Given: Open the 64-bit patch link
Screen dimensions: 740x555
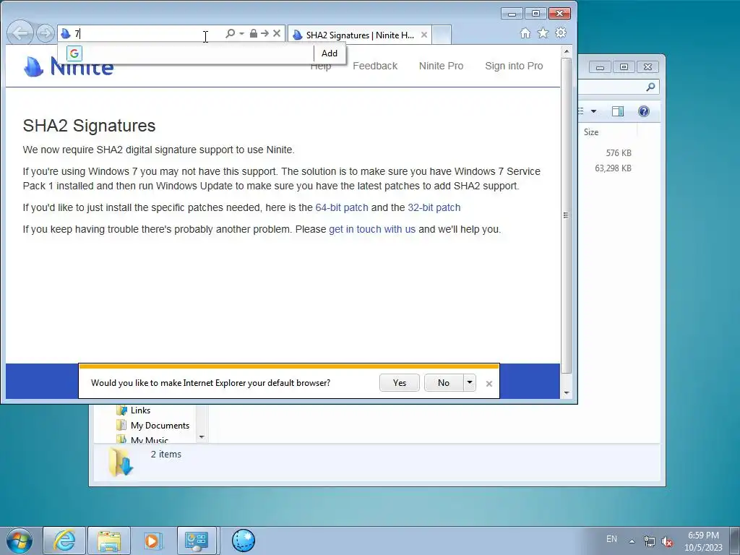Looking at the screenshot, I should click(342, 207).
